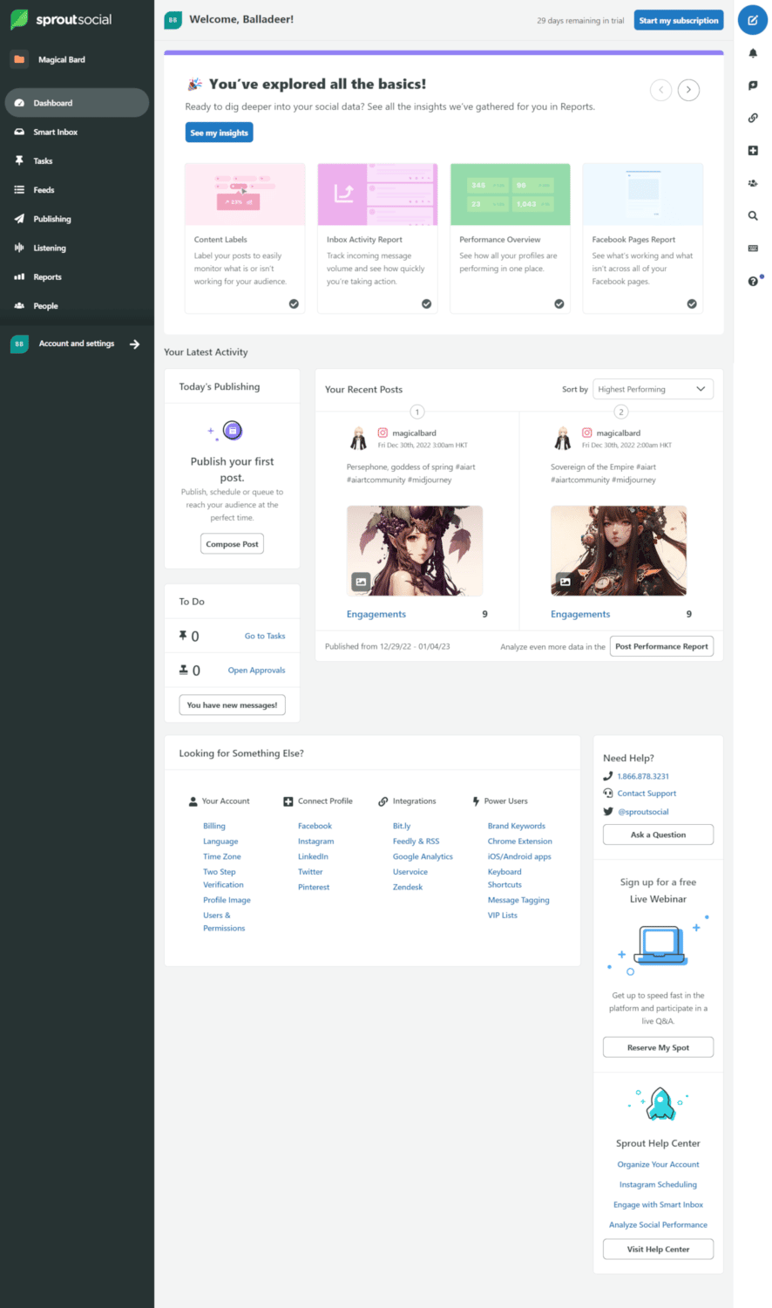Click the phone icon under Need Help

608,776
